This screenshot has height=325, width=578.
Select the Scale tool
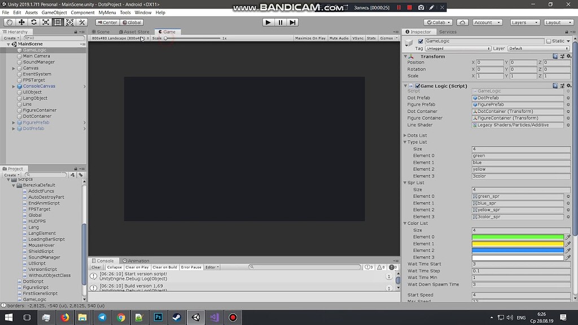click(x=46, y=22)
